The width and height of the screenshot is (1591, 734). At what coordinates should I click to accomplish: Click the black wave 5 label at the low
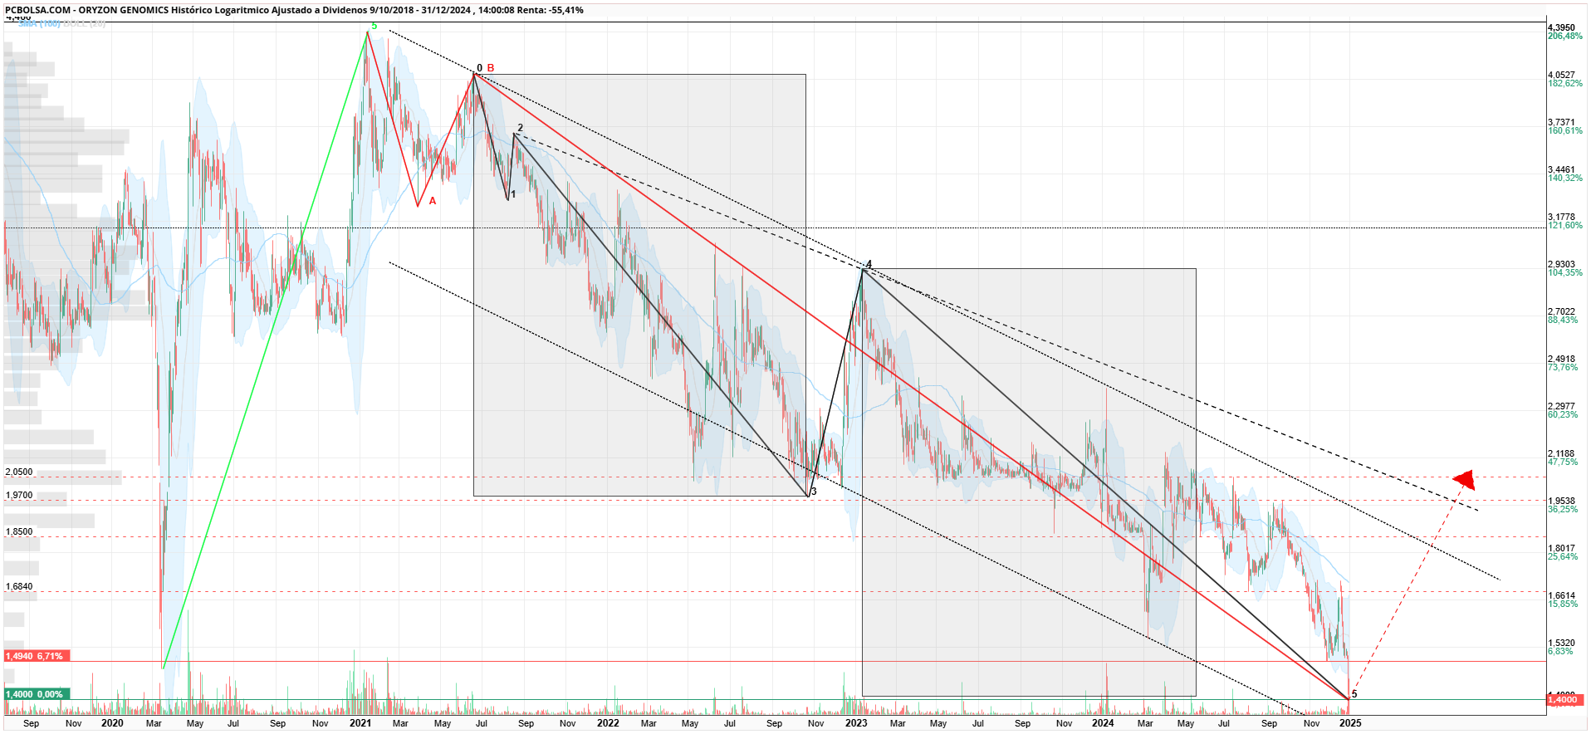click(x=1354, y=694)
